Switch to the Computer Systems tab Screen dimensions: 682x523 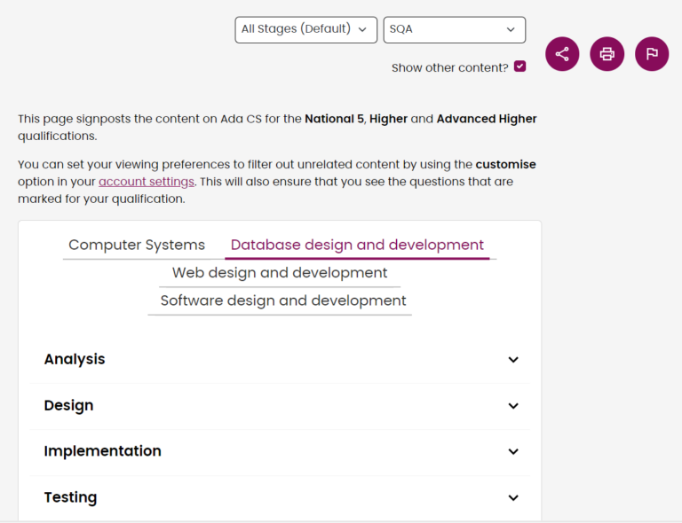[137, 245]
